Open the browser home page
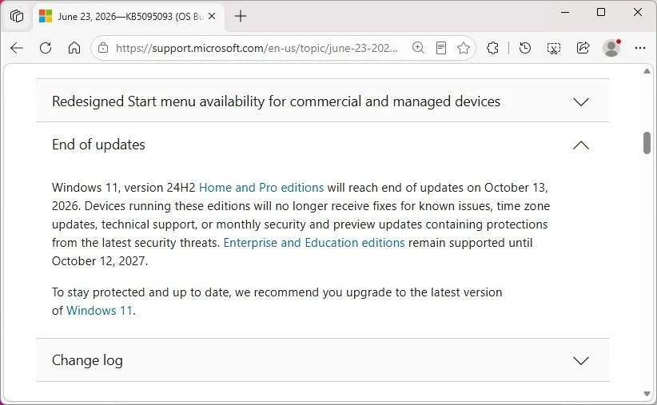 tap(74, 48)
